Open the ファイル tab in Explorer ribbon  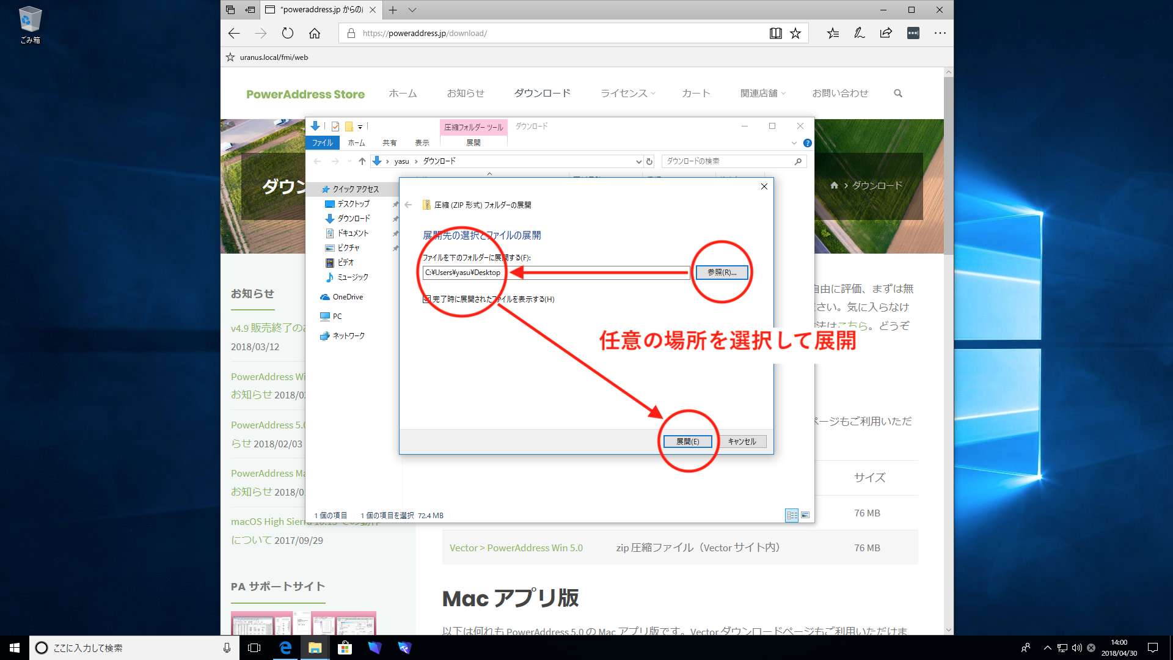(322, 142)
